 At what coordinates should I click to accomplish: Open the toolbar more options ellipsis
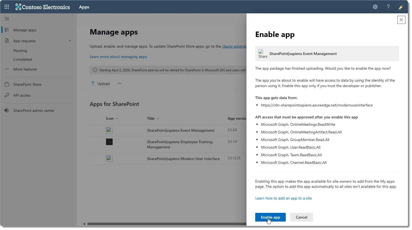click(x=119, y=84)
